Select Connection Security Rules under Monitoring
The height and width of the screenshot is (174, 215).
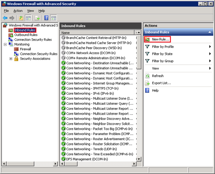click(x=39, y=54)
